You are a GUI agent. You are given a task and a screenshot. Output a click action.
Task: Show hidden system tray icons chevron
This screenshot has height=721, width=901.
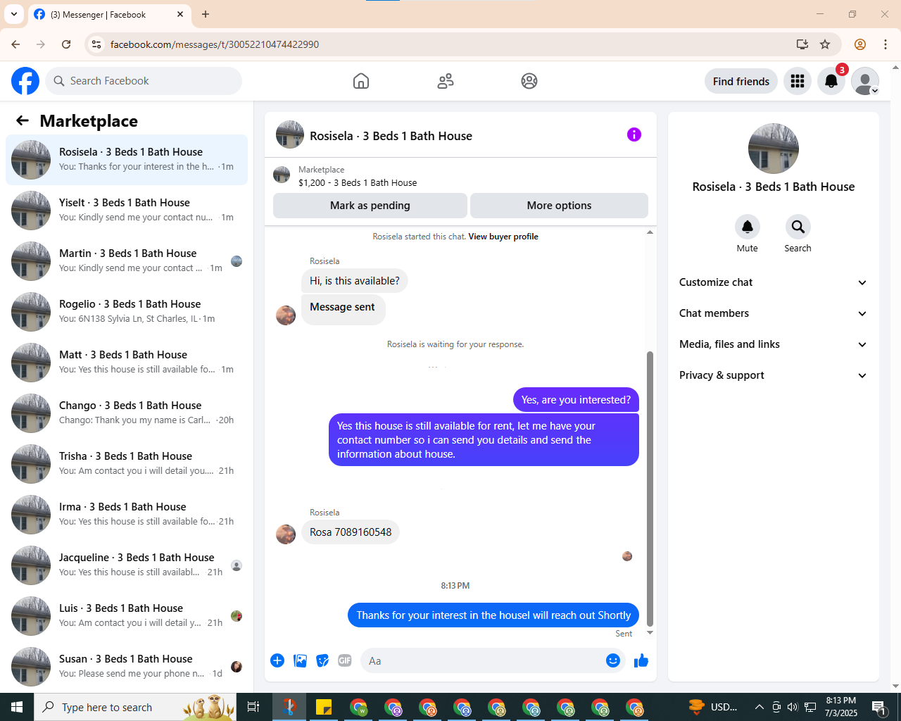[759, 707]
